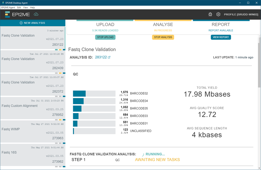
Task: Open the Edit menu
Action: [19, 8]
